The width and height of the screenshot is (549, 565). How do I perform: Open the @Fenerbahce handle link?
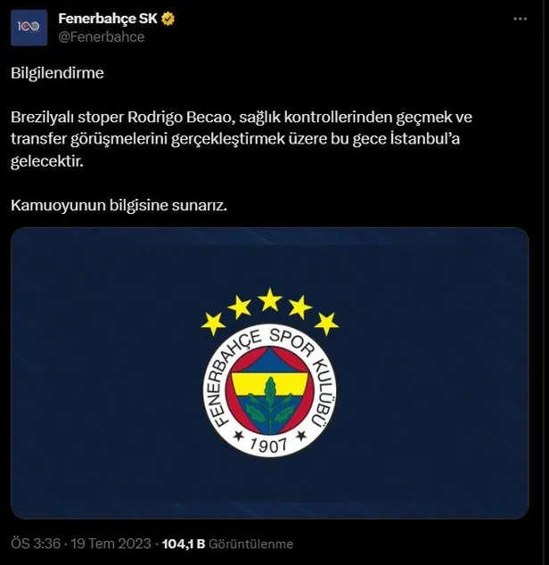[102, 37]
